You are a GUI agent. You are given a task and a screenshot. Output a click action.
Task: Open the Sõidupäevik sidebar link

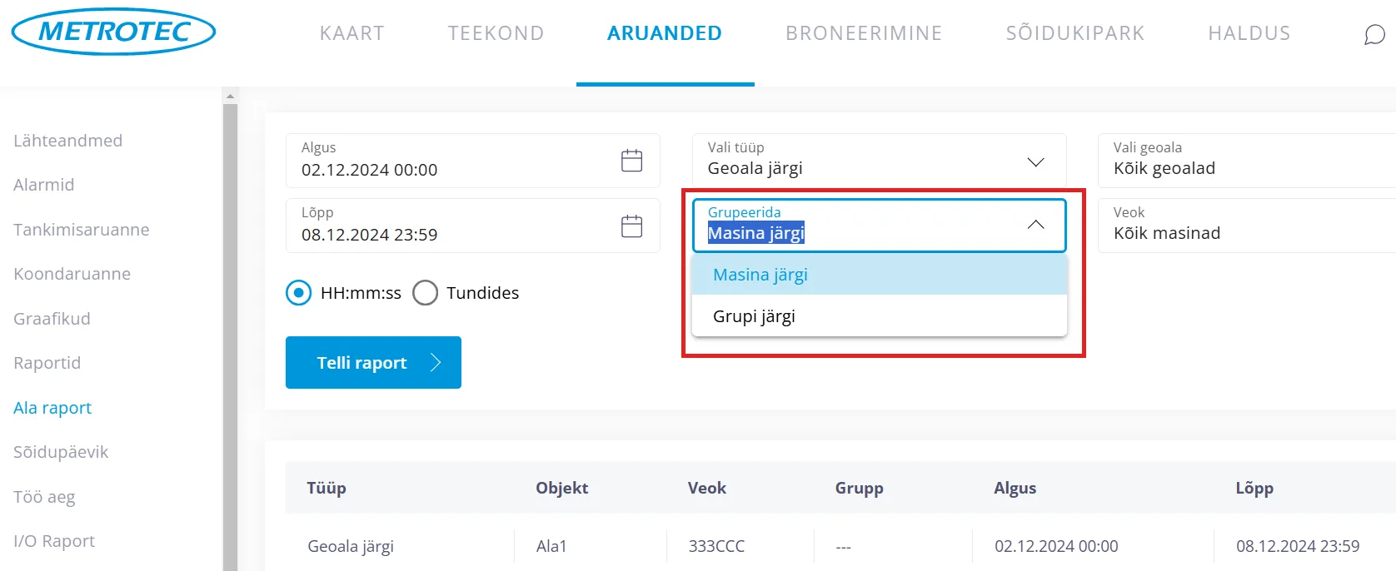[61, 452]
